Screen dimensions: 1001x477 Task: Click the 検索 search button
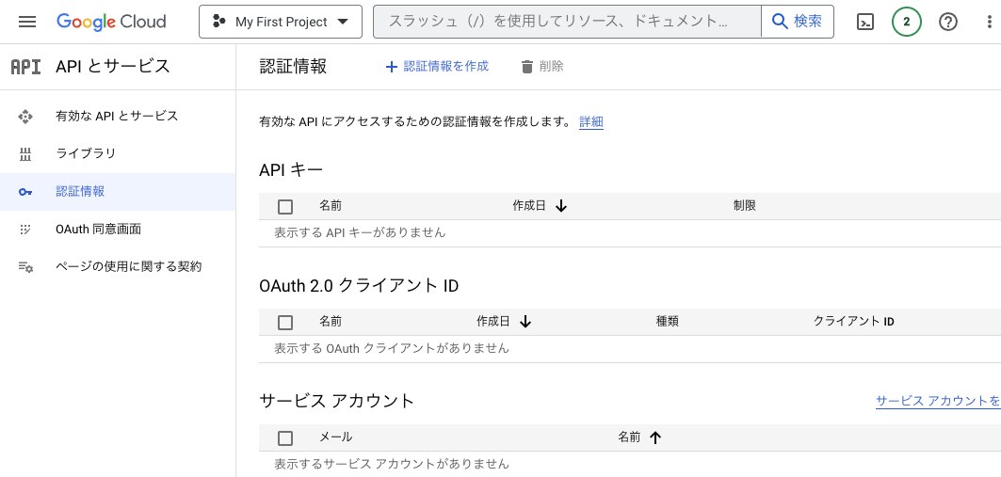798,22
